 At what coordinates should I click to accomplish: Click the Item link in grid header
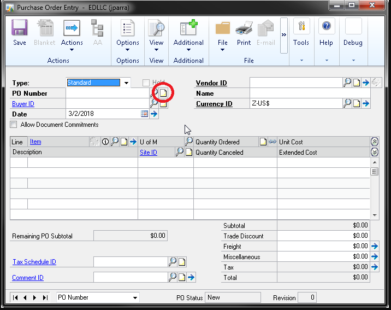coord(35,142)
